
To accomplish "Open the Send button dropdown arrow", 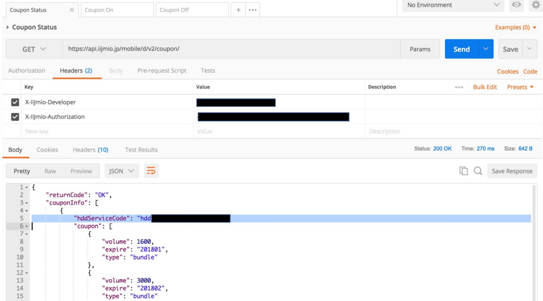I will [486, 49].
